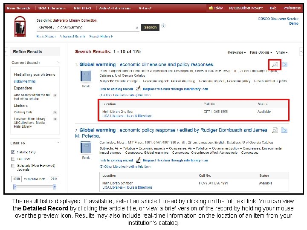Click 'Link to catalog record' in result 2
The image size is (307, 230).
(116, 161)
